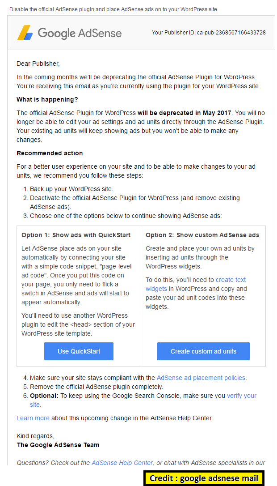Open the AdSense Help Center link

tap(122, 463)
